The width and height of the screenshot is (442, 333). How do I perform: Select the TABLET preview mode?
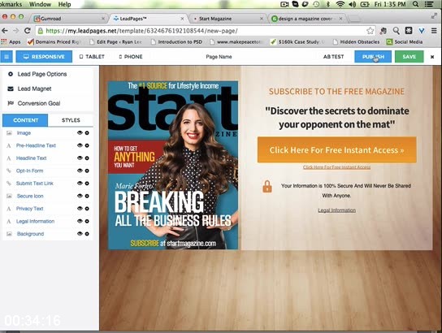click(x=92, y=57)
